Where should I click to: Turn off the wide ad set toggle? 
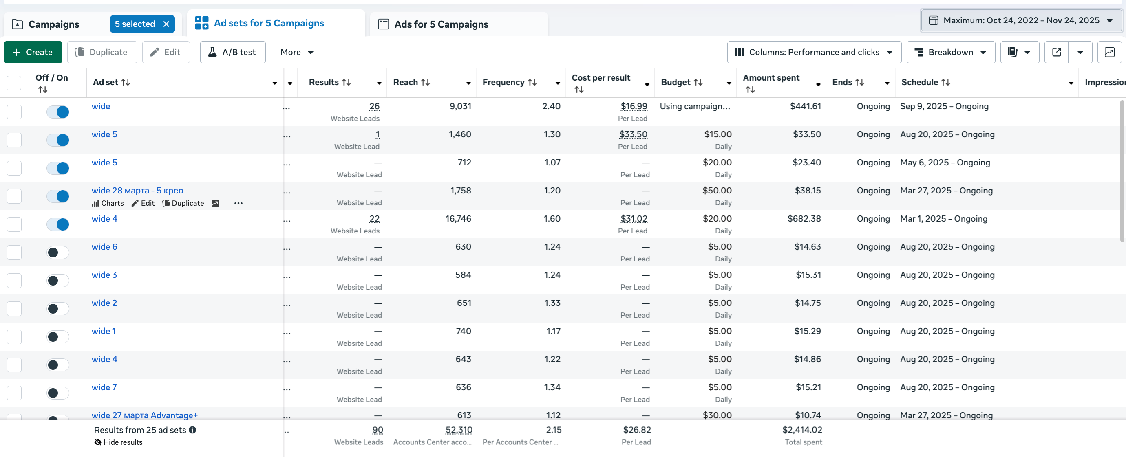[x=58, y=112]
